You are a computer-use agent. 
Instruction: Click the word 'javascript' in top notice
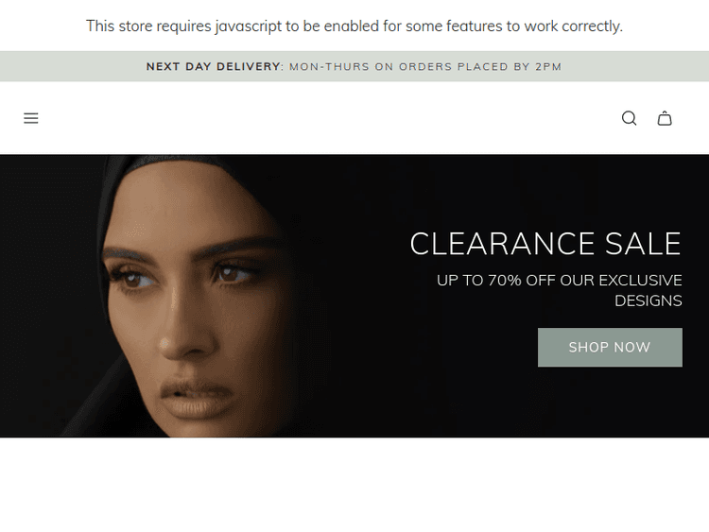tap(249, 26)
